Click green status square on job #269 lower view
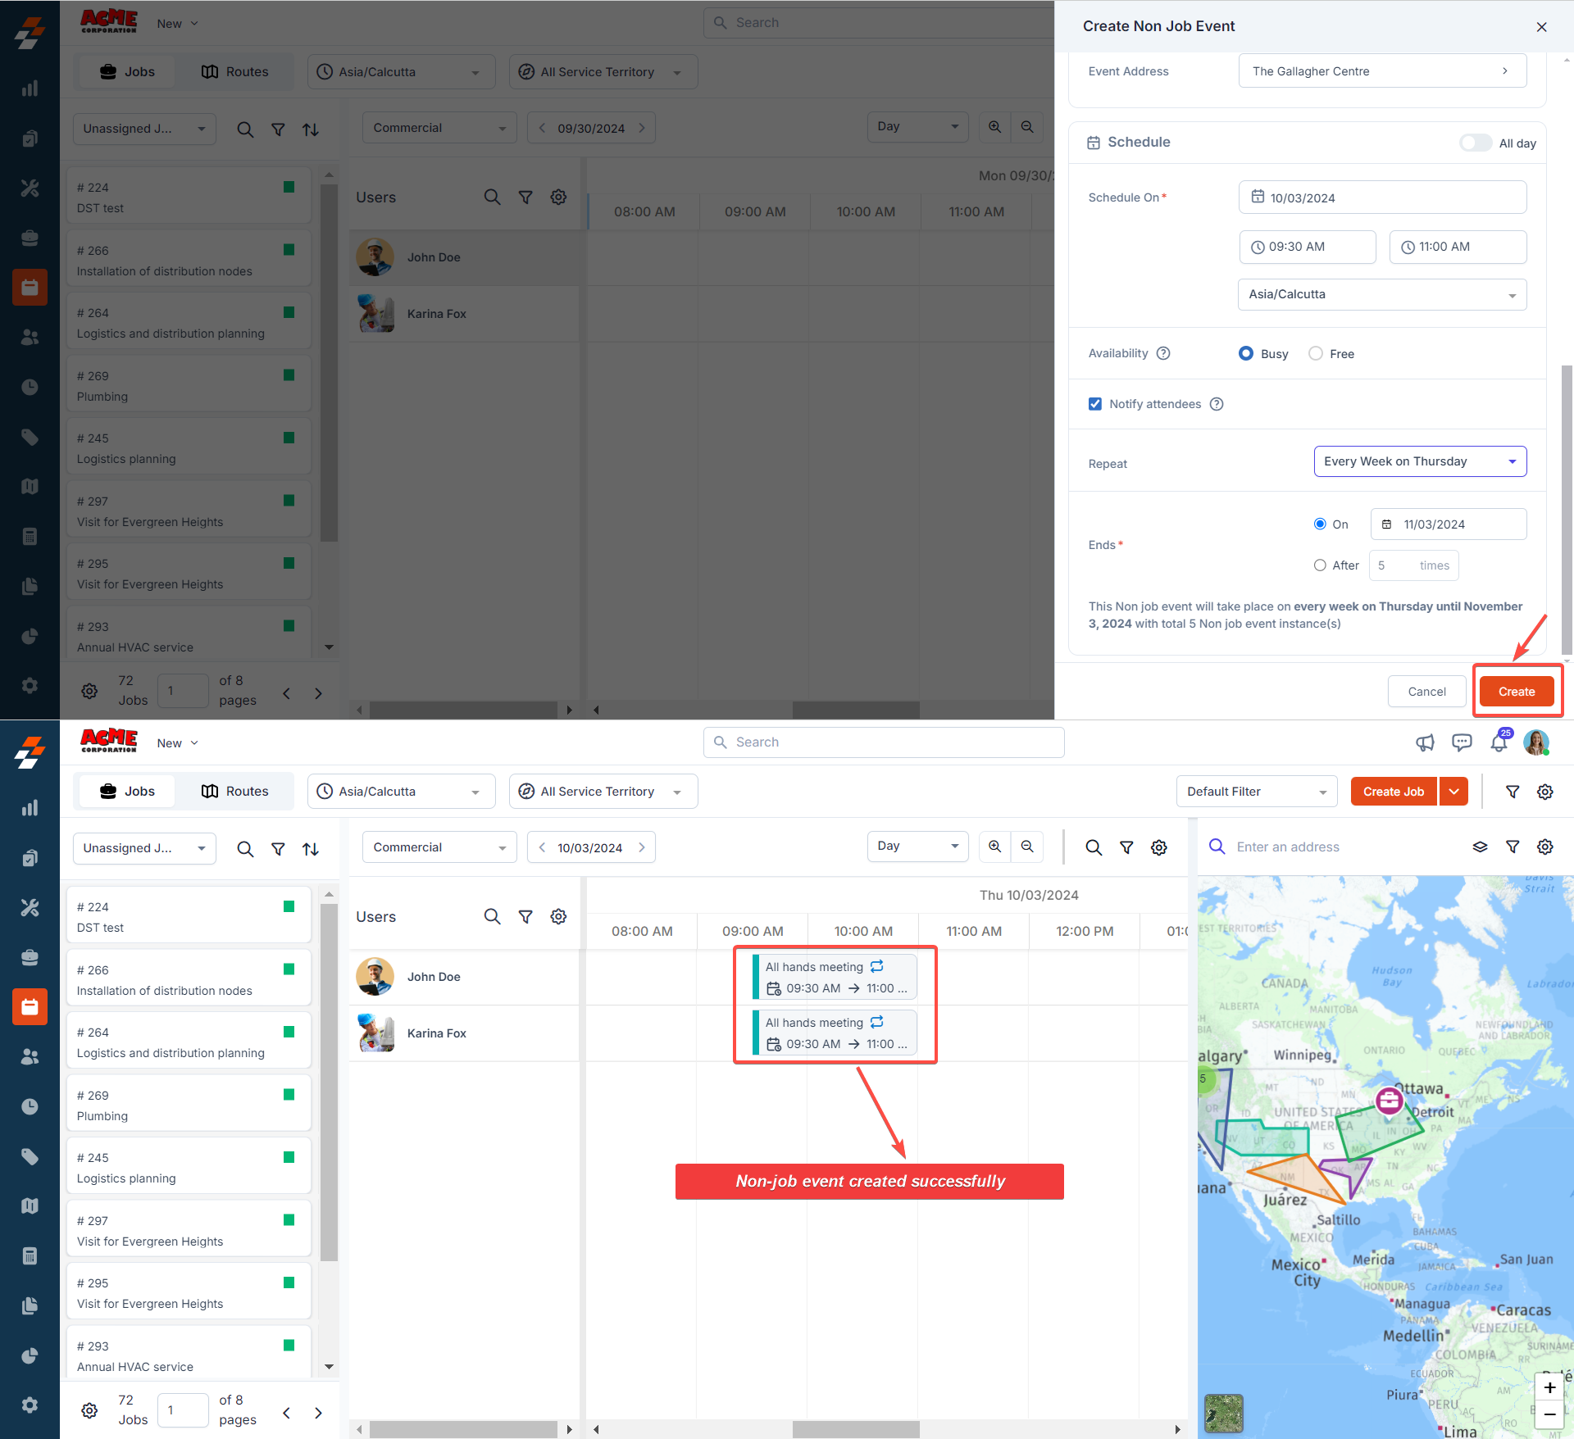 coord(289,1095)
